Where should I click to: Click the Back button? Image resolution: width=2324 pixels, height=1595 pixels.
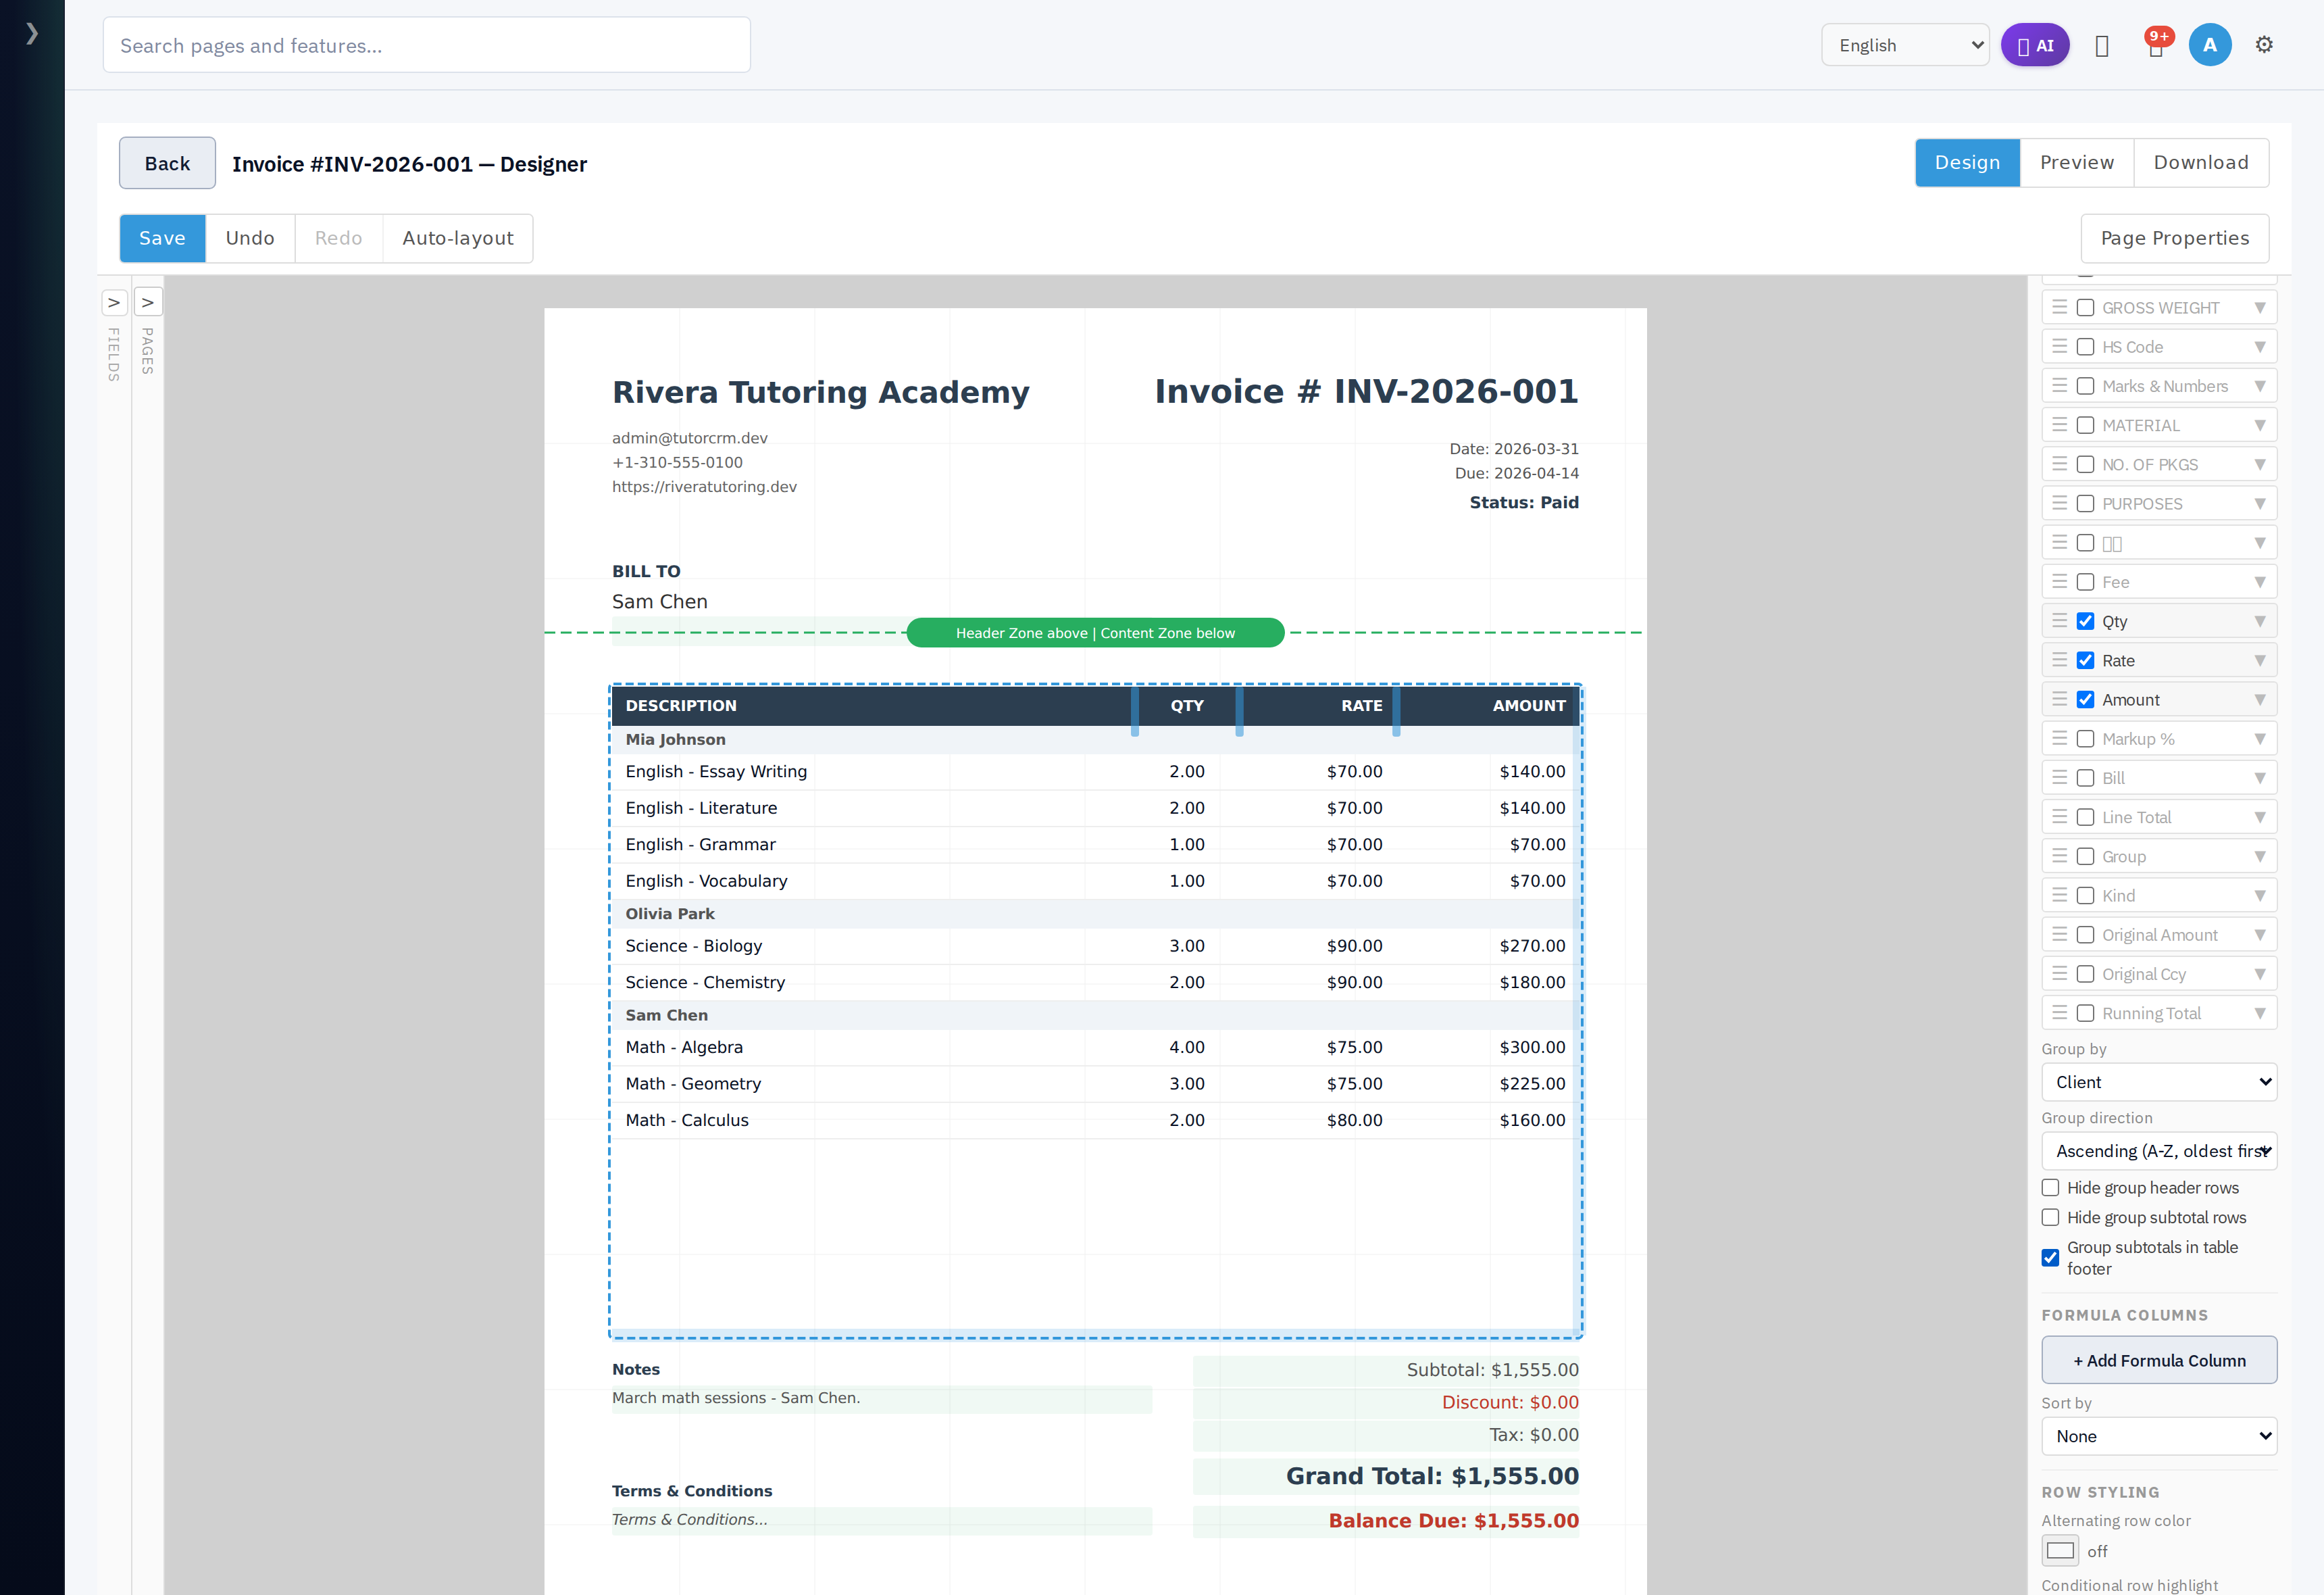167,163
